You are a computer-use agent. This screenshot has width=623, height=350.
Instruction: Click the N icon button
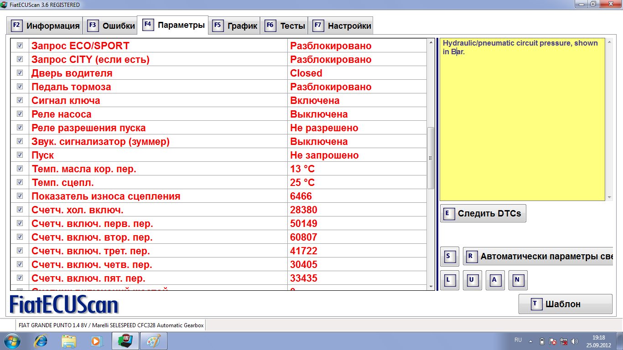[x=518, y=280]
